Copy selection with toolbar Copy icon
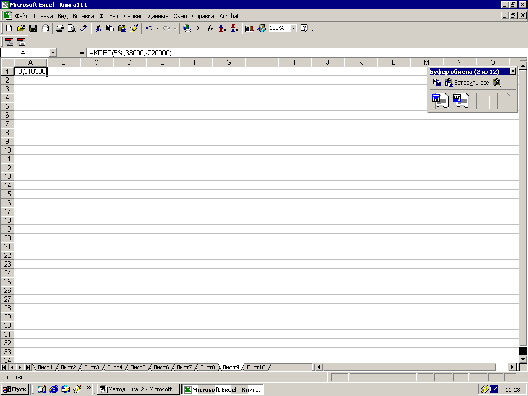 click(x=110, y=29)
